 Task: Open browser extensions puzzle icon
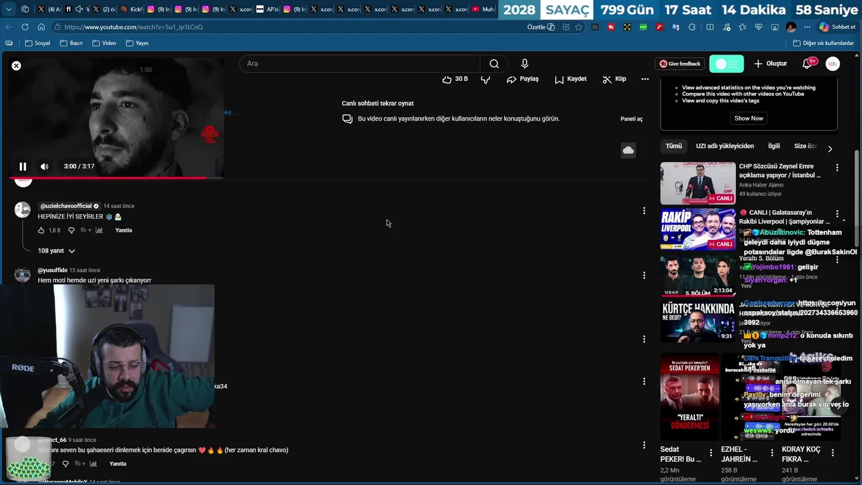pos(692,27)
